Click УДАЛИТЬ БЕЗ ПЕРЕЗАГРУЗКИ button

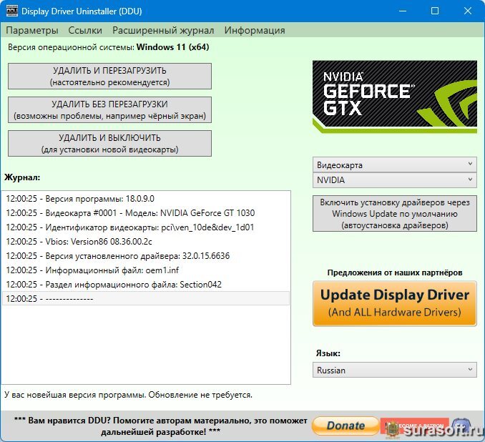click(x=110, y=110)
